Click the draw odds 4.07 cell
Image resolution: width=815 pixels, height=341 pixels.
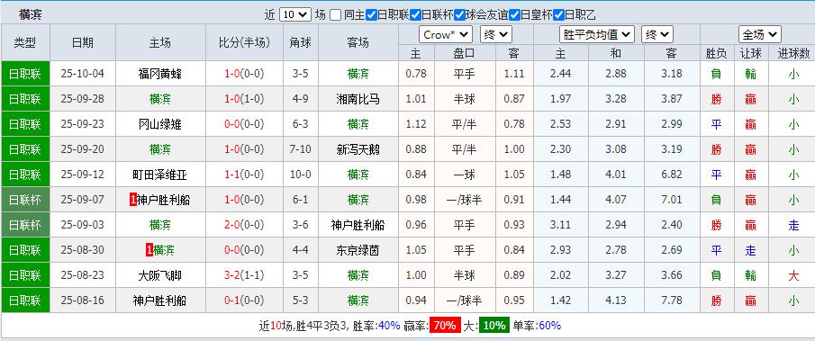pyautogui.click(x=616, y=200)
